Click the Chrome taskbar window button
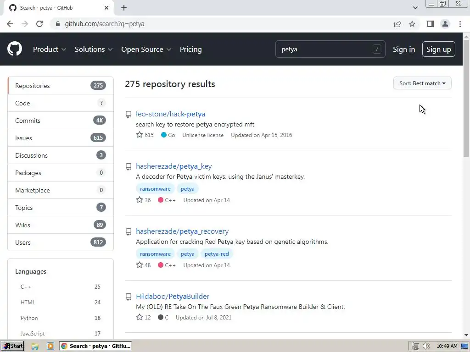The height and width of the screenshot is (352, 470). point(95,346)
